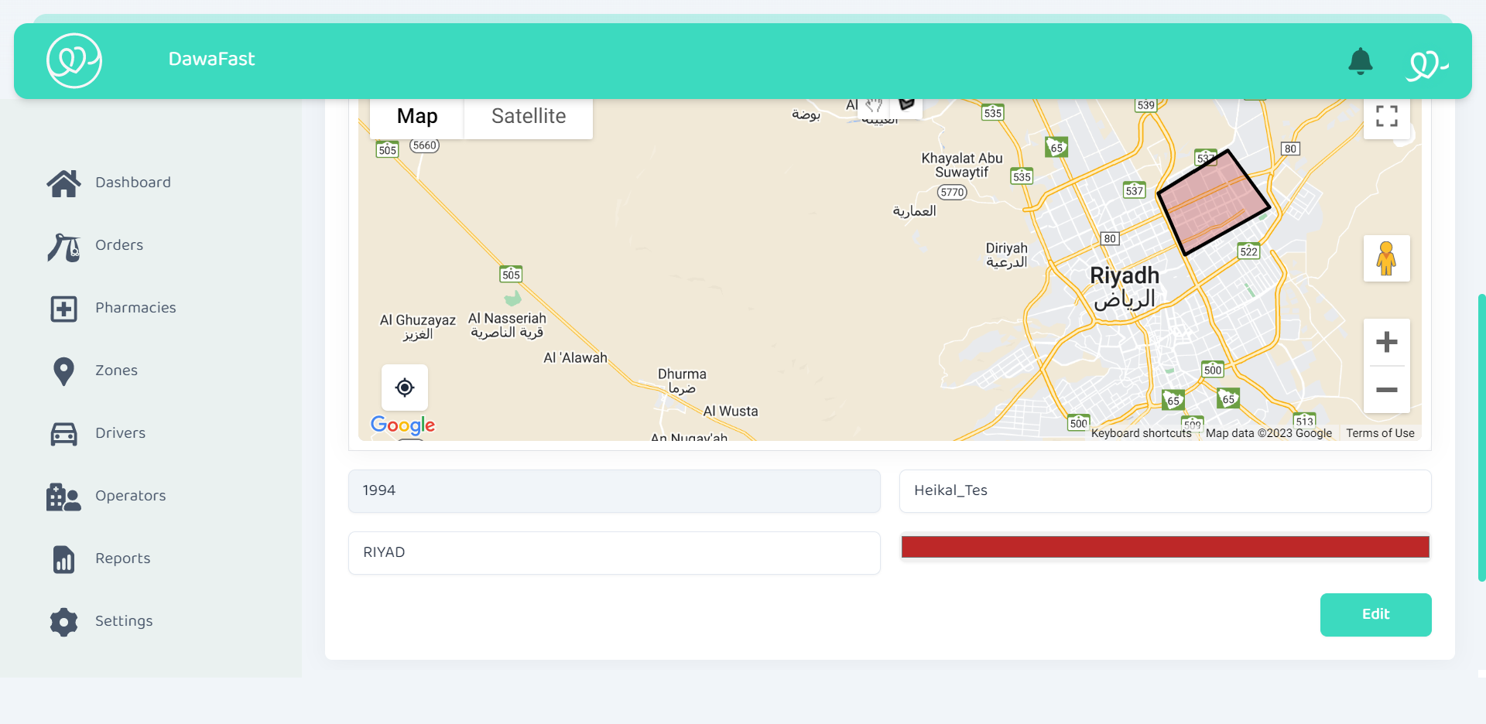1486x724 pixels.
Task: Pick the red zone color swatch
Action: click(x=1165, y=547)
